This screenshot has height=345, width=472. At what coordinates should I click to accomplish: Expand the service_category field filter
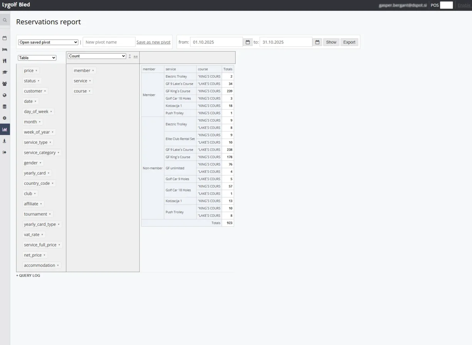coord(59,153)
